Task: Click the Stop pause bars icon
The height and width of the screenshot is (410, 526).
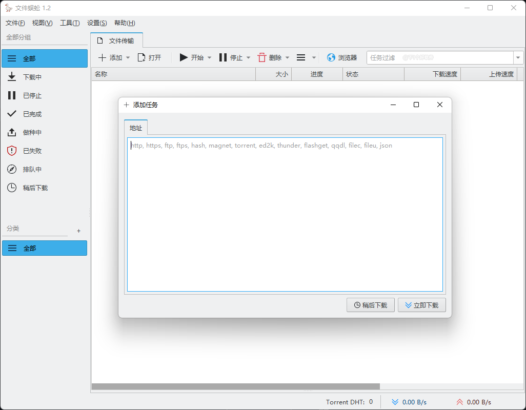Action: click(222, 58)
